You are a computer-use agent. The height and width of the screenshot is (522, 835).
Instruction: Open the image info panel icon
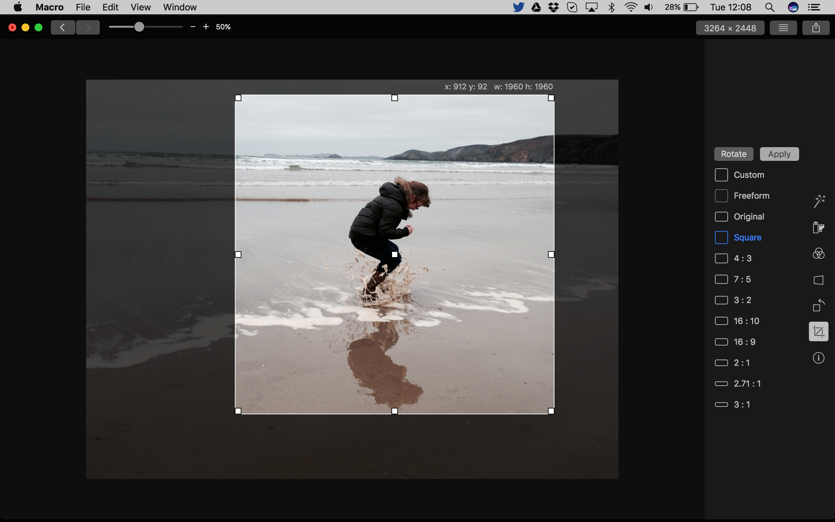(818, 358)
